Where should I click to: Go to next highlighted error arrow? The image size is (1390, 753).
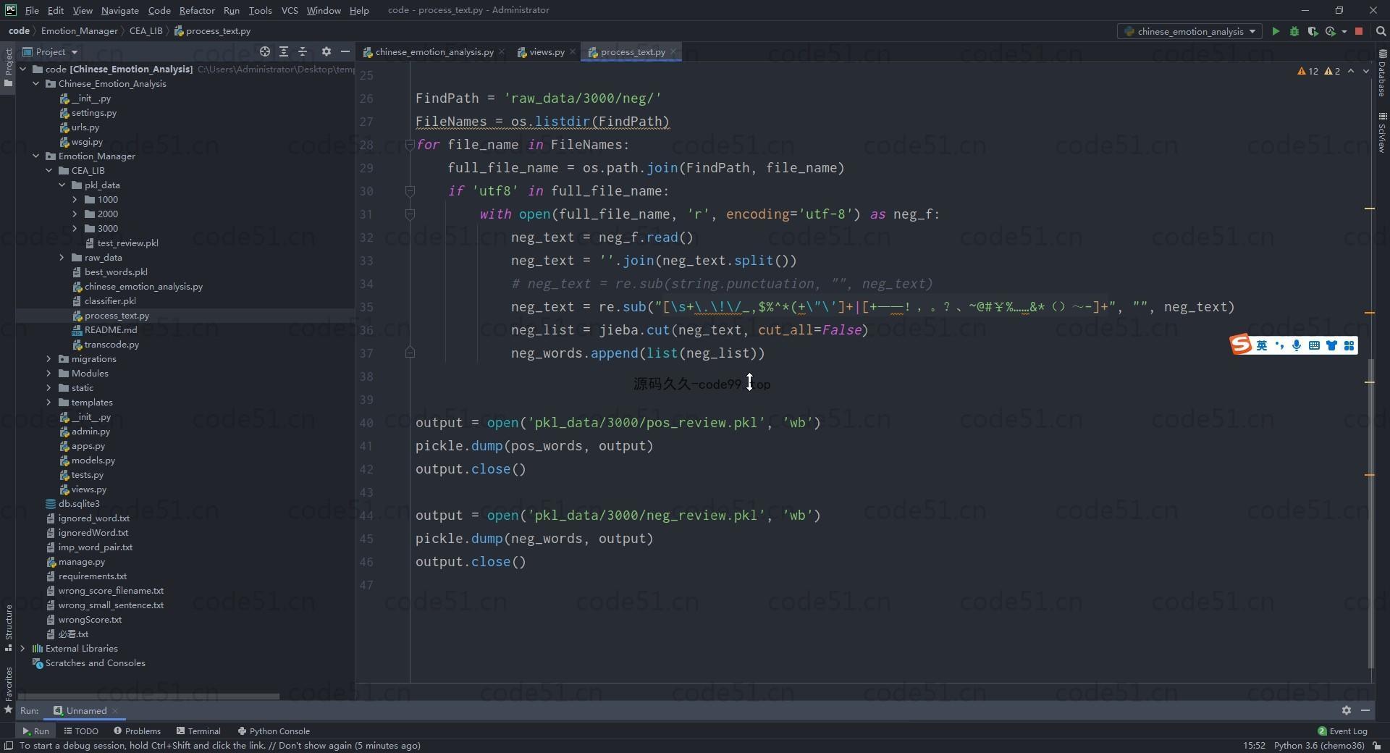pos(1366,71)
